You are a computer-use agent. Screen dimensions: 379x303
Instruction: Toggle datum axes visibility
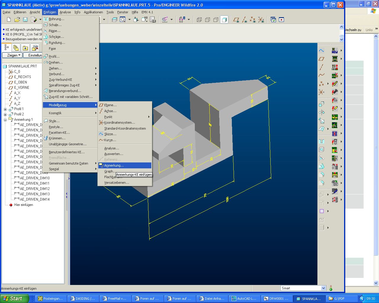pos(245,20)
